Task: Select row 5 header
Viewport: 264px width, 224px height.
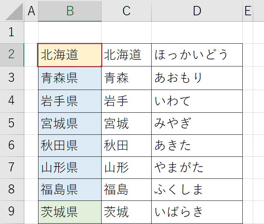Action: click(x=12, y=123)
